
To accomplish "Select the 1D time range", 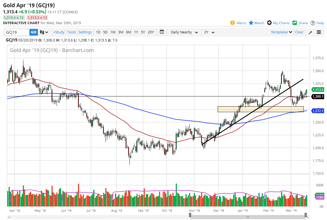I will pos(98,32).
